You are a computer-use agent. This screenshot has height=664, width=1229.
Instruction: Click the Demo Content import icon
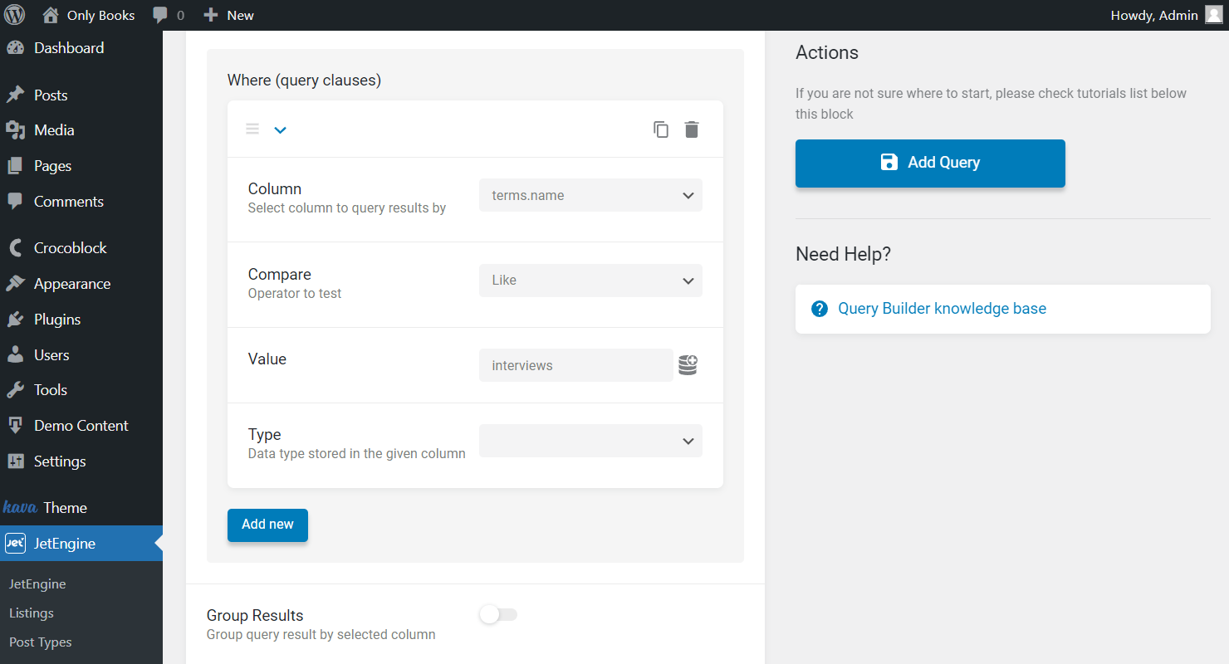click(15, 426)
